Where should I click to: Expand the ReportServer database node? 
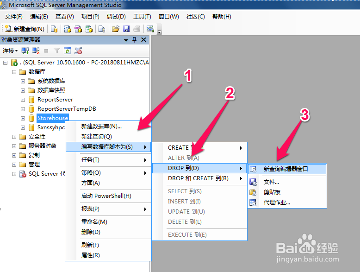click(23, 100)
